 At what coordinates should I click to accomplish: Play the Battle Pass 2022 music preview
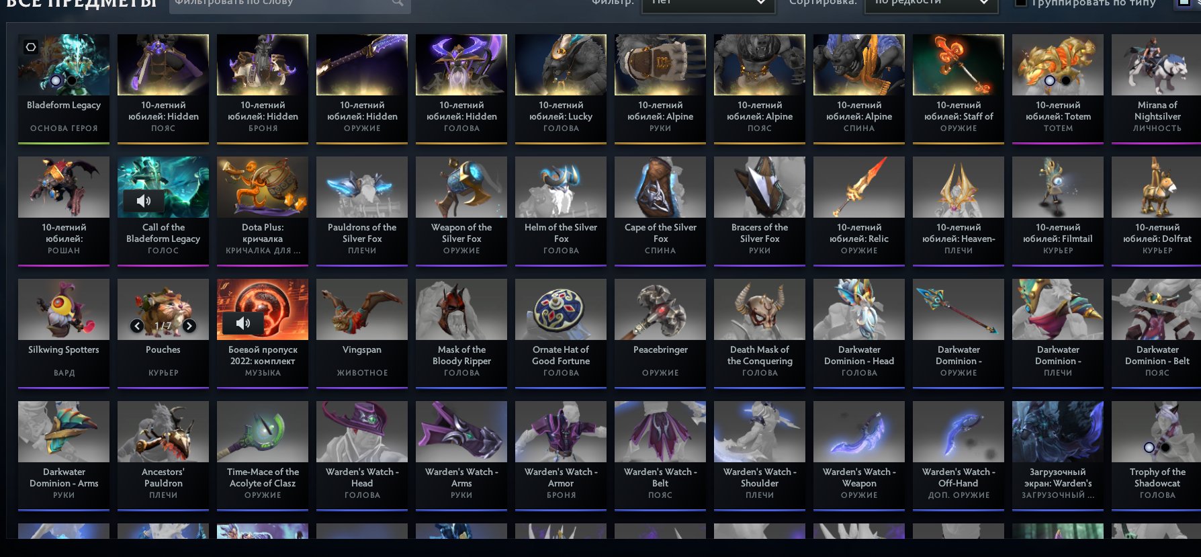(243, 323)
